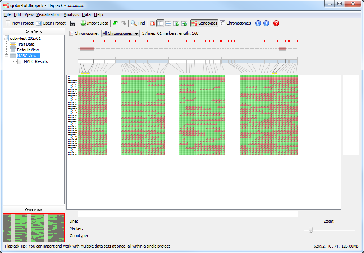Select Trait Data tree node
The image size is (364, 253).
point(26,44)
